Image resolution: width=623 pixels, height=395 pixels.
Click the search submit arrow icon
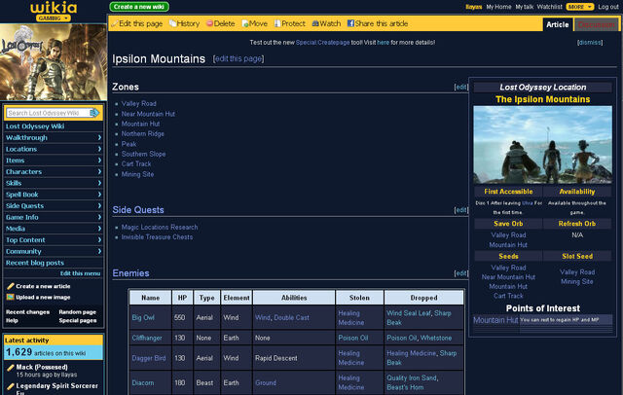tap(94, 113)
